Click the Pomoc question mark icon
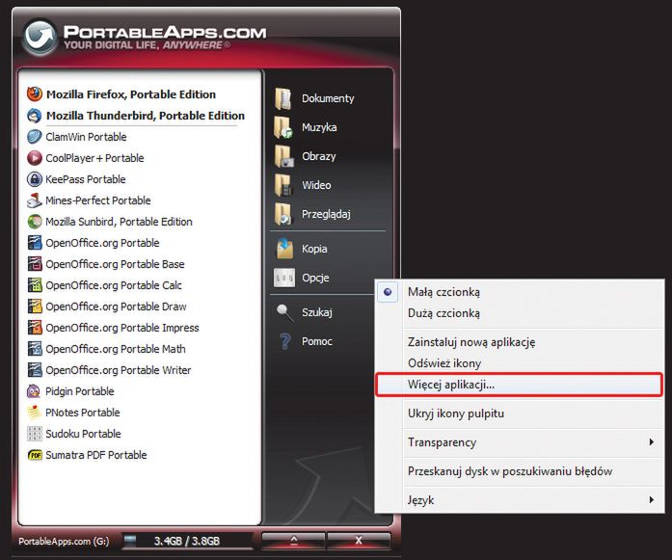This screenshot has height=560, width=672. tap(285, 341)
